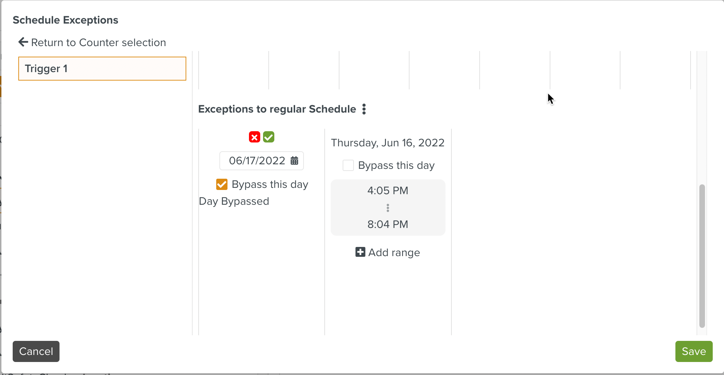Click the back arrow icon
Screen dimensions: 724x375
pos(23,42)
